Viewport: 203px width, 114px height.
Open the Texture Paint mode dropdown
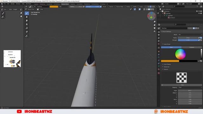tap(31, 9)
